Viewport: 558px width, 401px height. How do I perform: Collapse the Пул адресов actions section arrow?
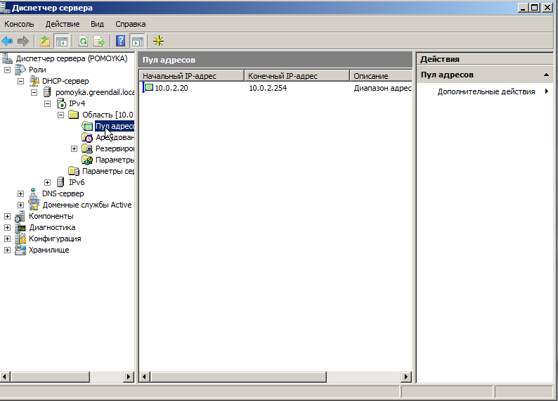click(x=546, y=75)
